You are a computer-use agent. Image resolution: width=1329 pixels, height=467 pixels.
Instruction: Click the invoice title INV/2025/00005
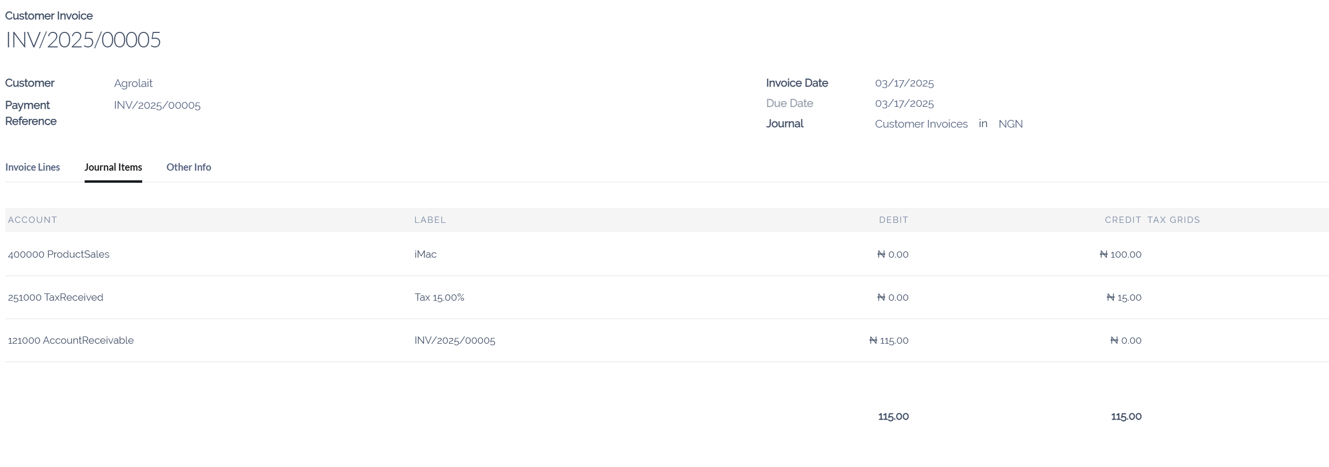[83, 40]
